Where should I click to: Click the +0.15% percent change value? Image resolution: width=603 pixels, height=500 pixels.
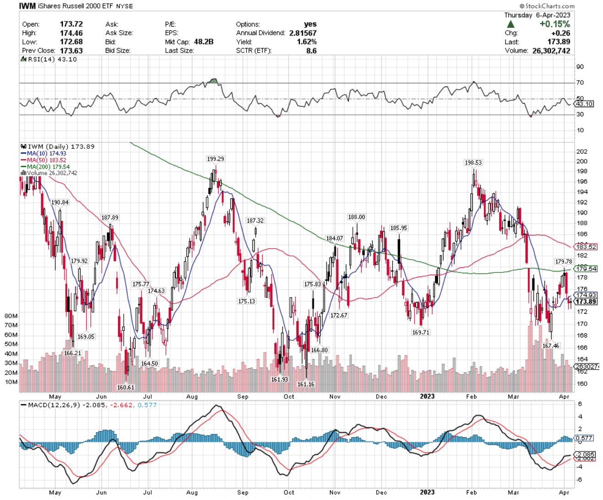click(555, 24)
